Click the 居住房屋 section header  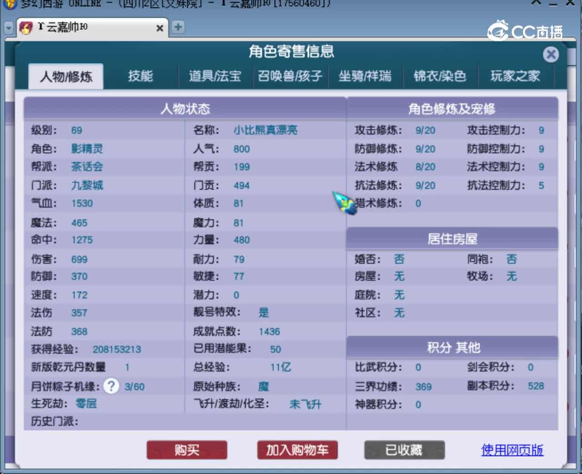[452, 239]
